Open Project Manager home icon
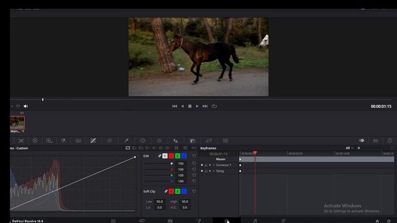This screenshot has height=223, width=397. click(x=377, y=221)
